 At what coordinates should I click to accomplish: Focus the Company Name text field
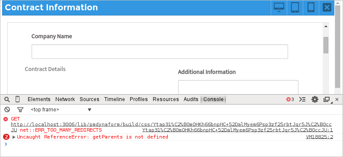click(x=160, y=52)
